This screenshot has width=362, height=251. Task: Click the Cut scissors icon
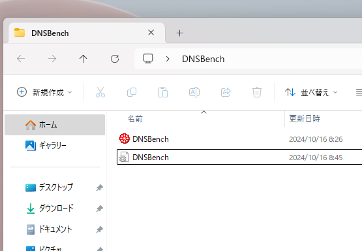click(x=100, y=92)
